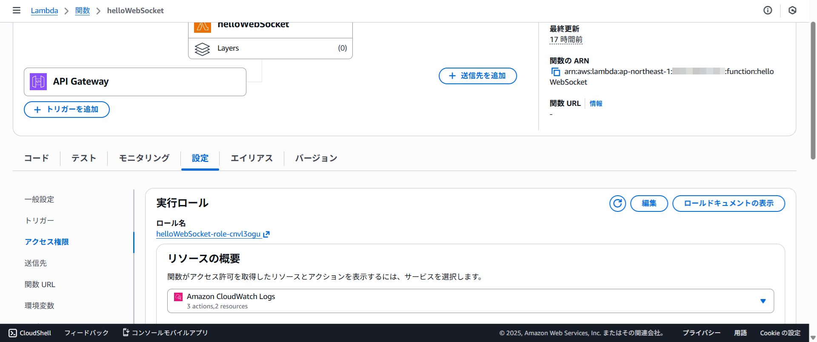Viewport: 817px width, 342px height.
Task: Expand the Amazon CloudWatch Logs dropdown
Action: click(x=763, y=301)
